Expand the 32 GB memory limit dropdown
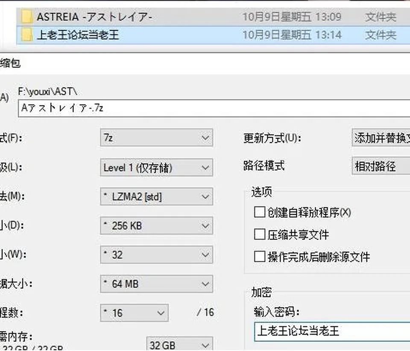 180,344
